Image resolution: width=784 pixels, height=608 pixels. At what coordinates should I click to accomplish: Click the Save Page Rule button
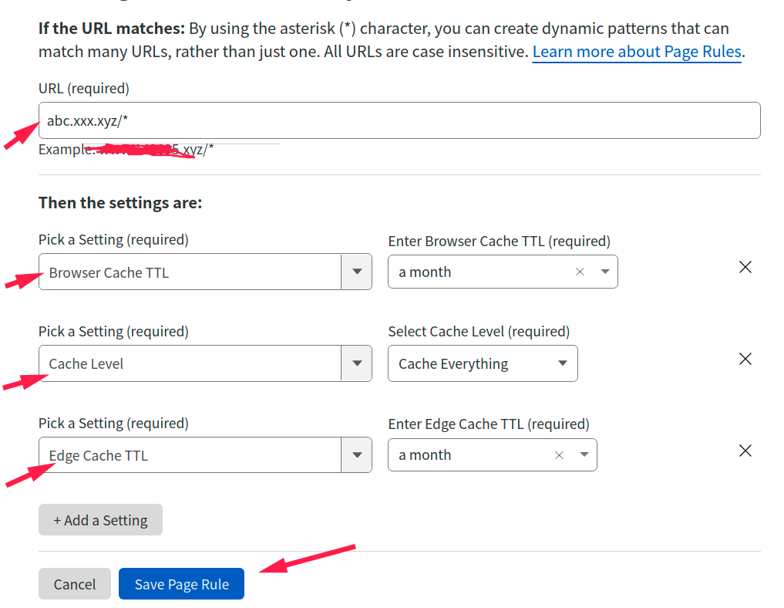(181, 584)
